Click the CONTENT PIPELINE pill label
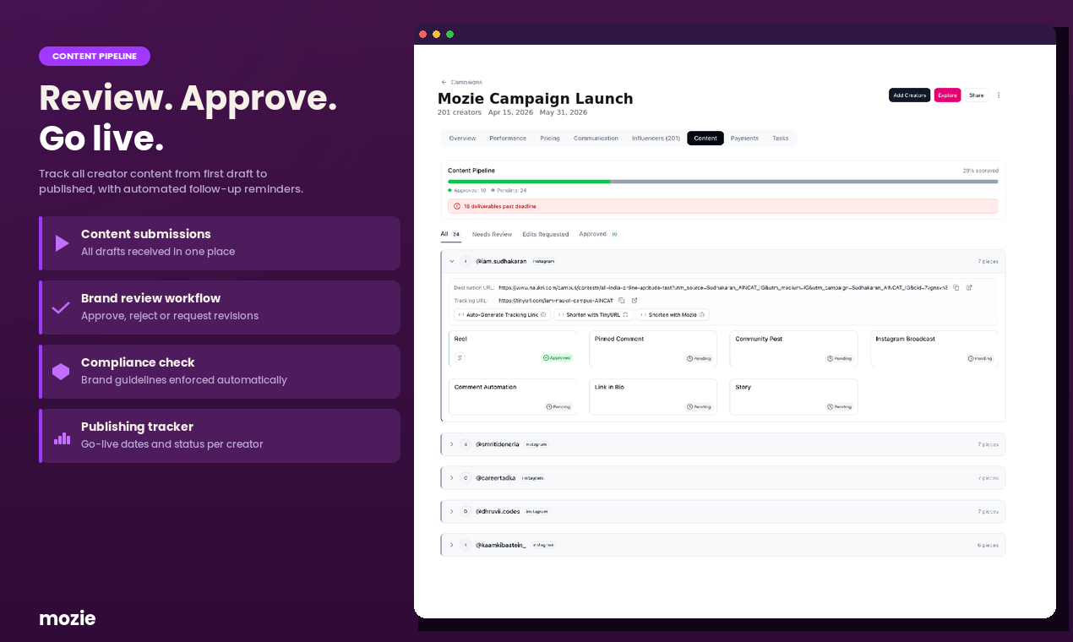Screen dimensions: 1073x642 click(x=95, y=57)
